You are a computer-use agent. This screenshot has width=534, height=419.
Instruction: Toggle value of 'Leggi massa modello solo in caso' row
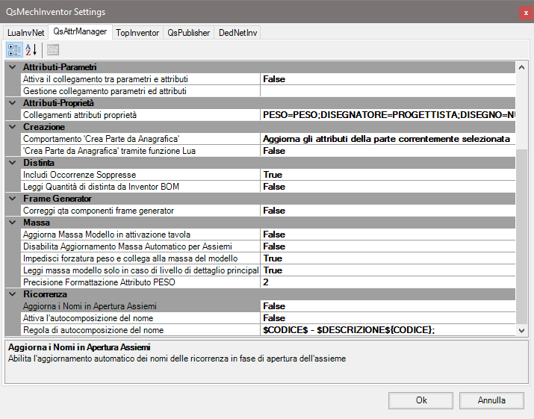(388, 270)
